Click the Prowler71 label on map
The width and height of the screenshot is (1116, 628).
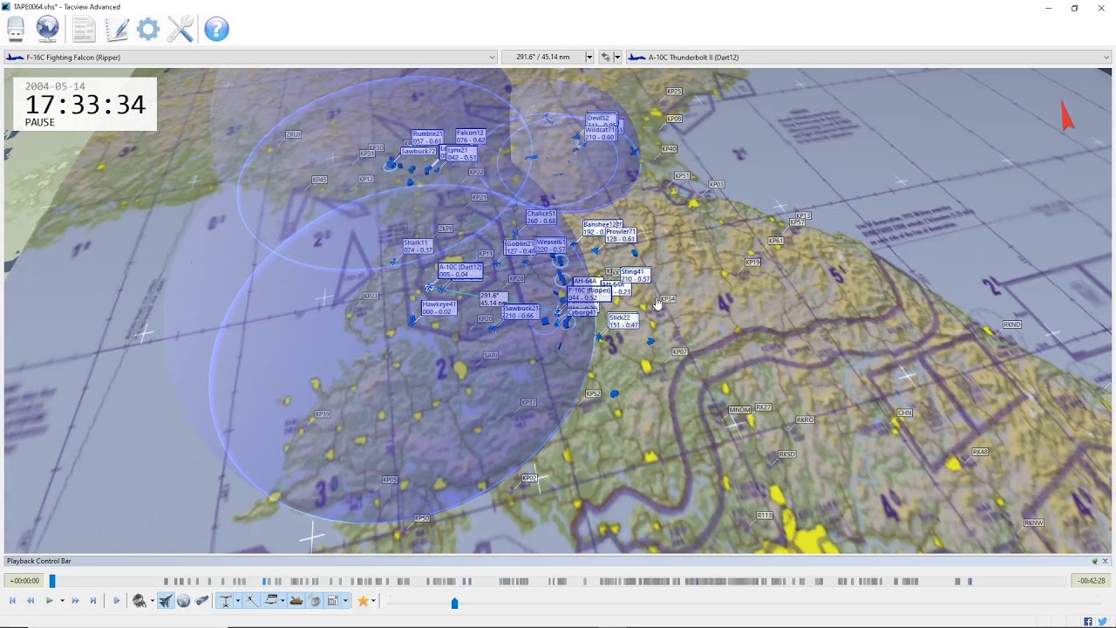tap(621, 235)
